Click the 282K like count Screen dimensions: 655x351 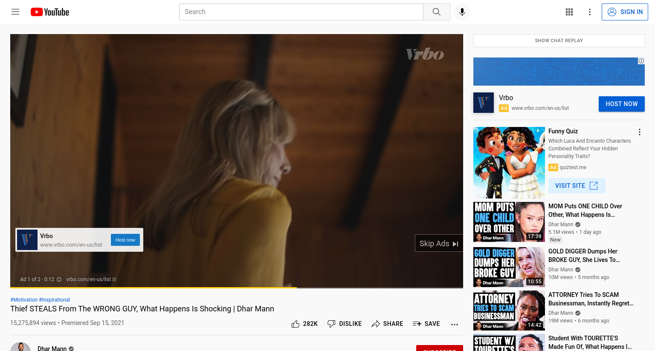(310, 324)
